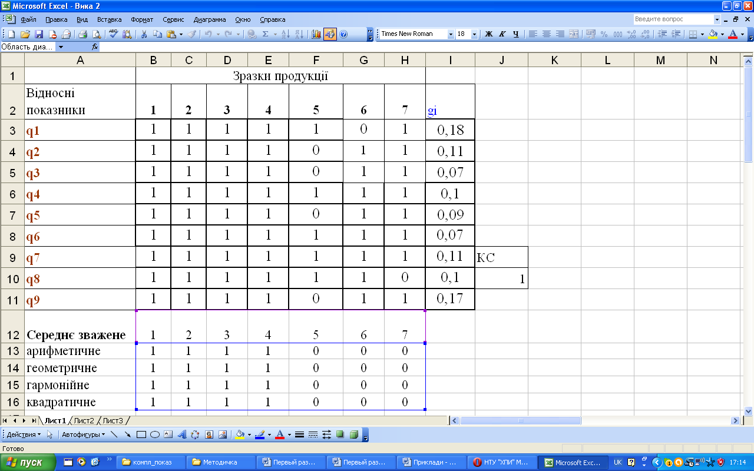Launch the Chart Wizard icon
Viewport: 754px width, 471px height.
[x=316, y=34]
